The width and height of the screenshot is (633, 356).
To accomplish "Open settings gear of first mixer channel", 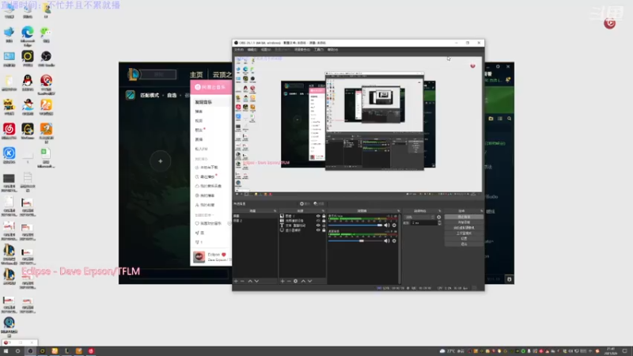I will (394, 225).
